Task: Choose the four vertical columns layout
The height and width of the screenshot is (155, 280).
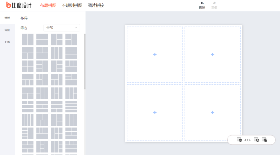Action: [x=28, y=120]
